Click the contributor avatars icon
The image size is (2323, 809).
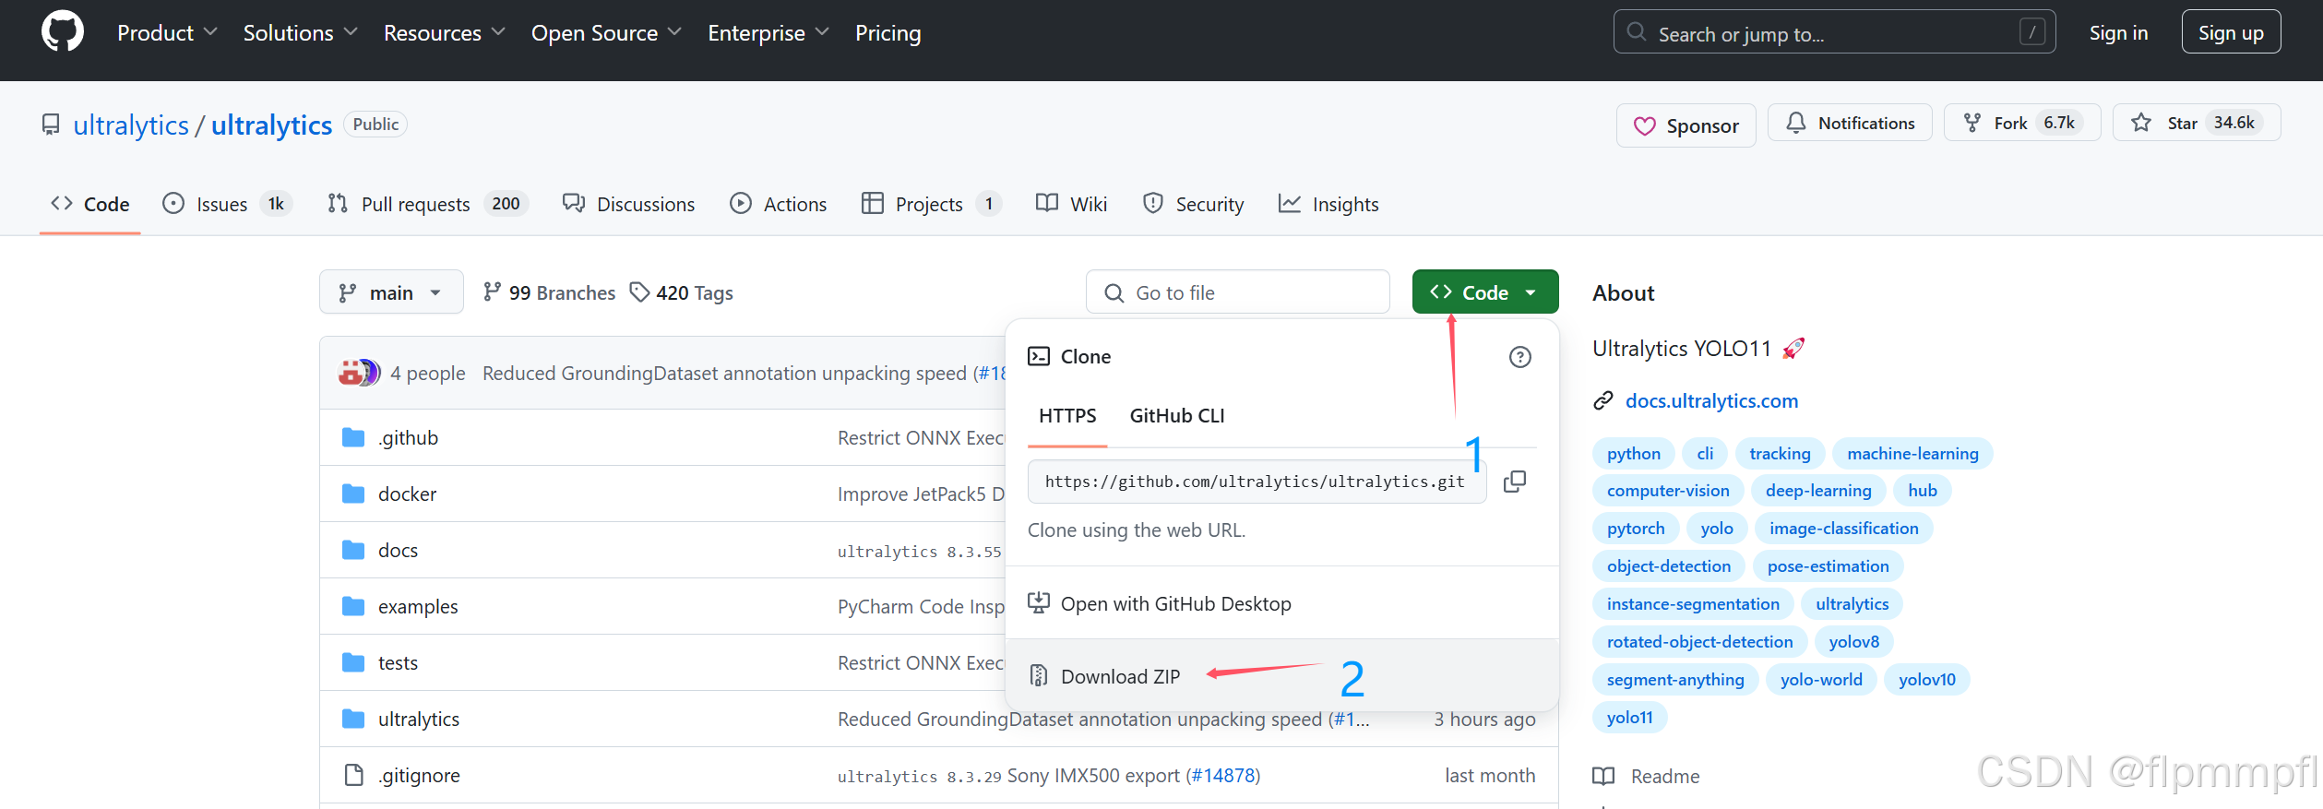pos(359,373)
